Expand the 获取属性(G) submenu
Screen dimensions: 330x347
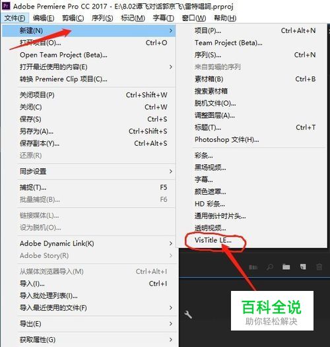(170, 340)
